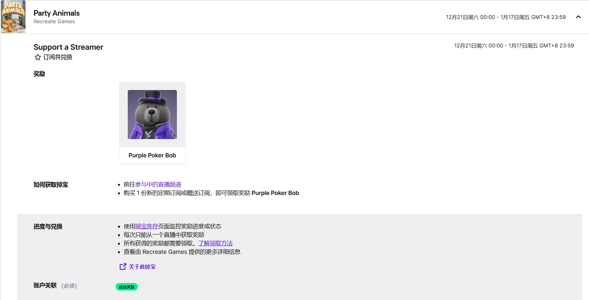The width and height of the screenshot is (589, 300).
Task: Click the Support a Streamer heading
Action: (68, 47)
